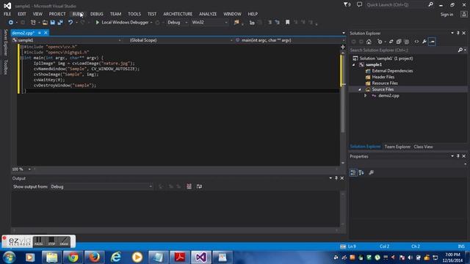Open the BUILD menu
The height and width of the screenshot is (264, 470).
pos(78,14)
